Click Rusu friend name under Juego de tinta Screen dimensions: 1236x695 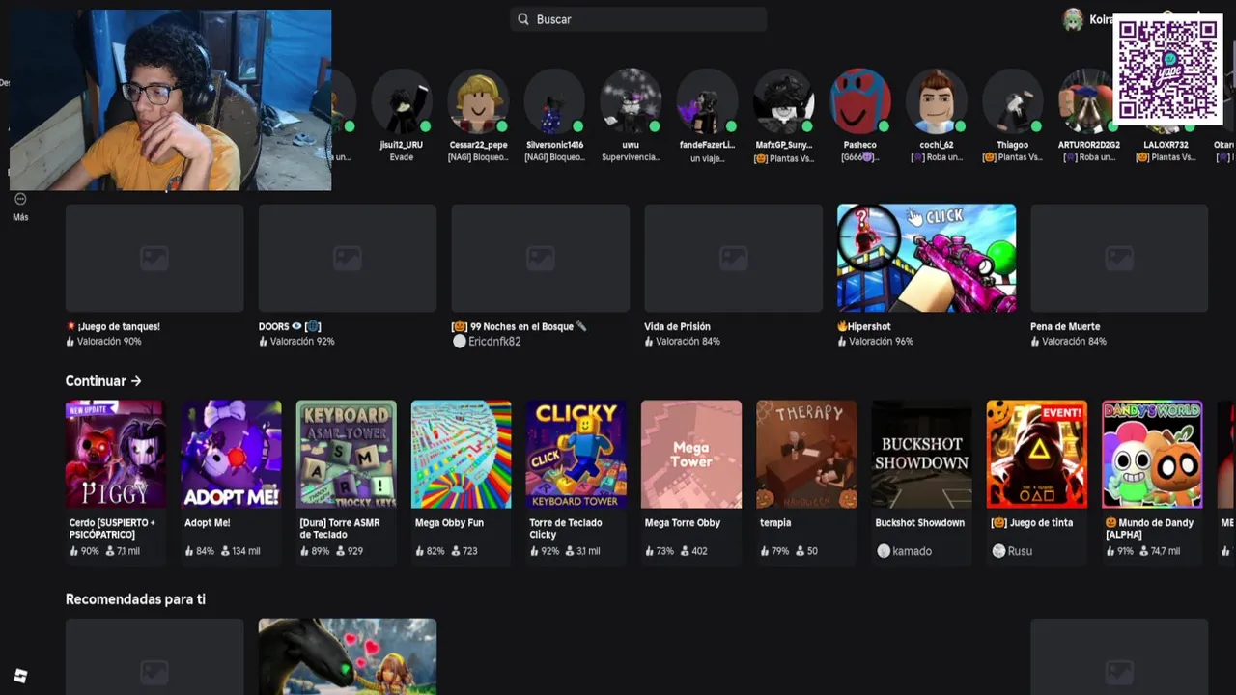tap(1020, 551)
